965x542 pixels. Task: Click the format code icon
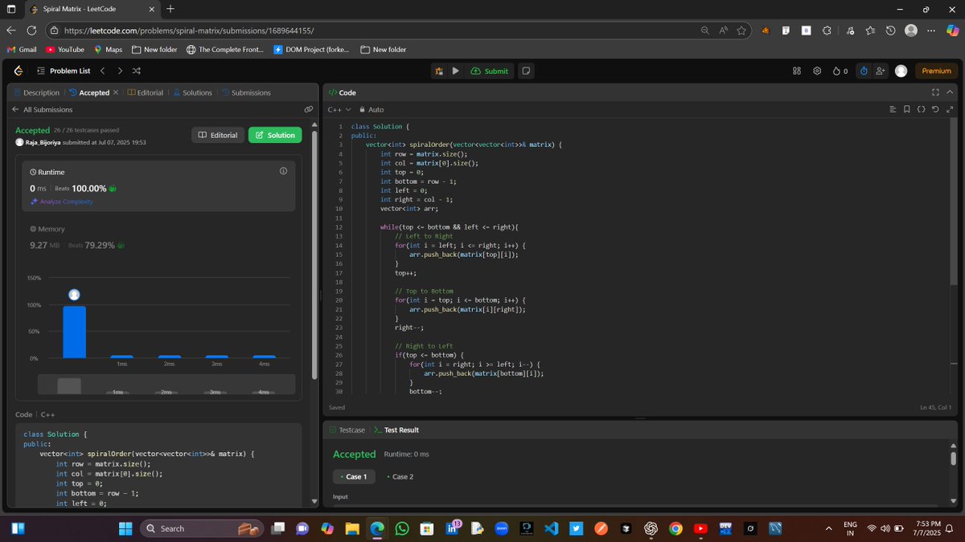[x=893, y=109]
